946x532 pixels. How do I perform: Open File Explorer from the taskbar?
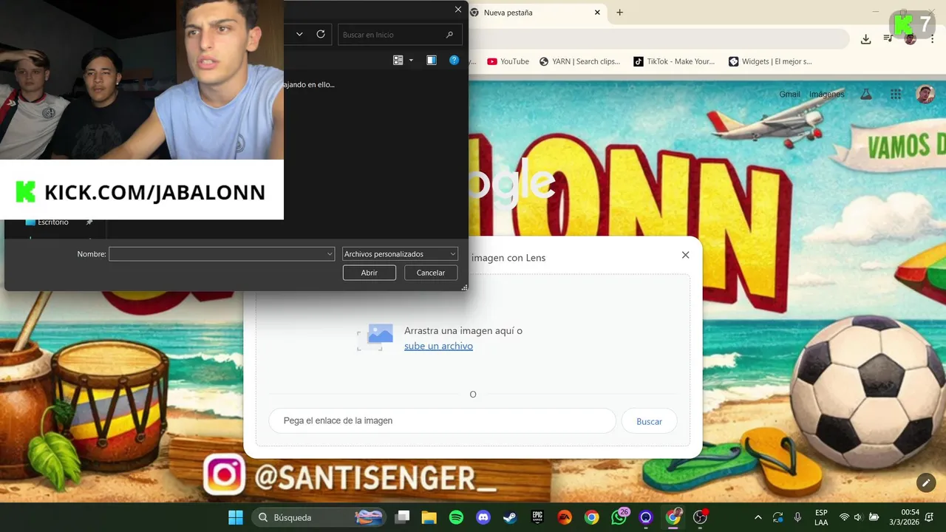click(x=429, y=517)
